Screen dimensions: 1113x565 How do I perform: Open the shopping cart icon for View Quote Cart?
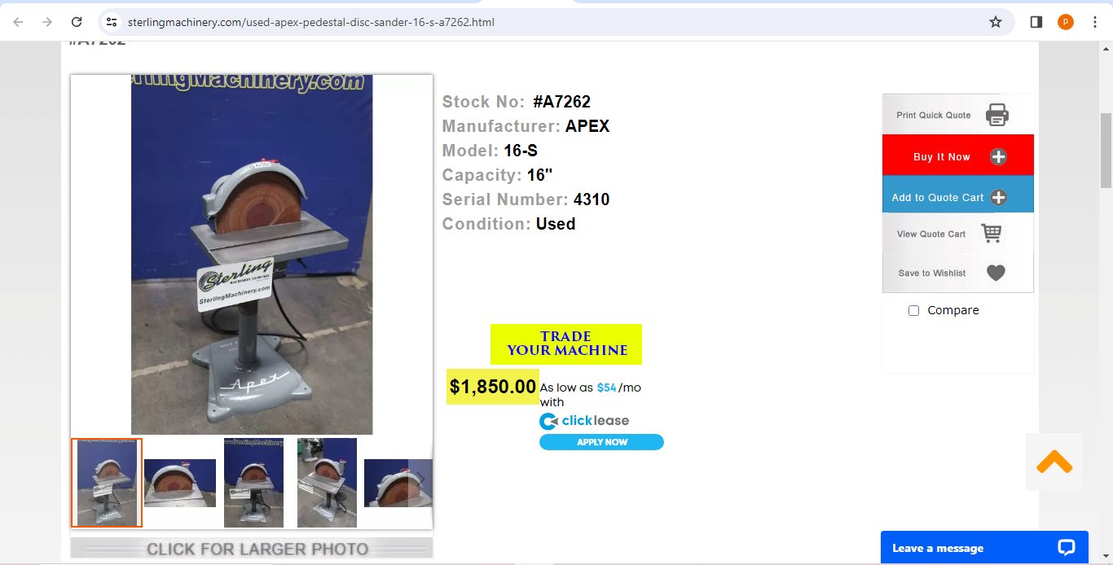pos(992,234)
